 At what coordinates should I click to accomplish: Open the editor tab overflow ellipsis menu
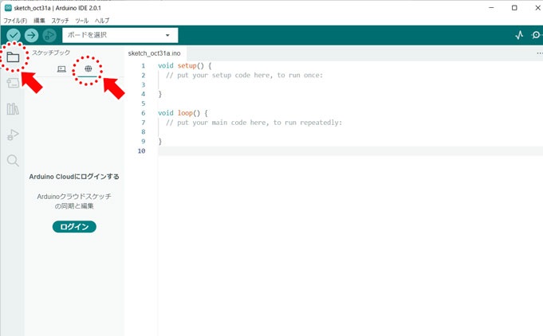pos(539,53)
